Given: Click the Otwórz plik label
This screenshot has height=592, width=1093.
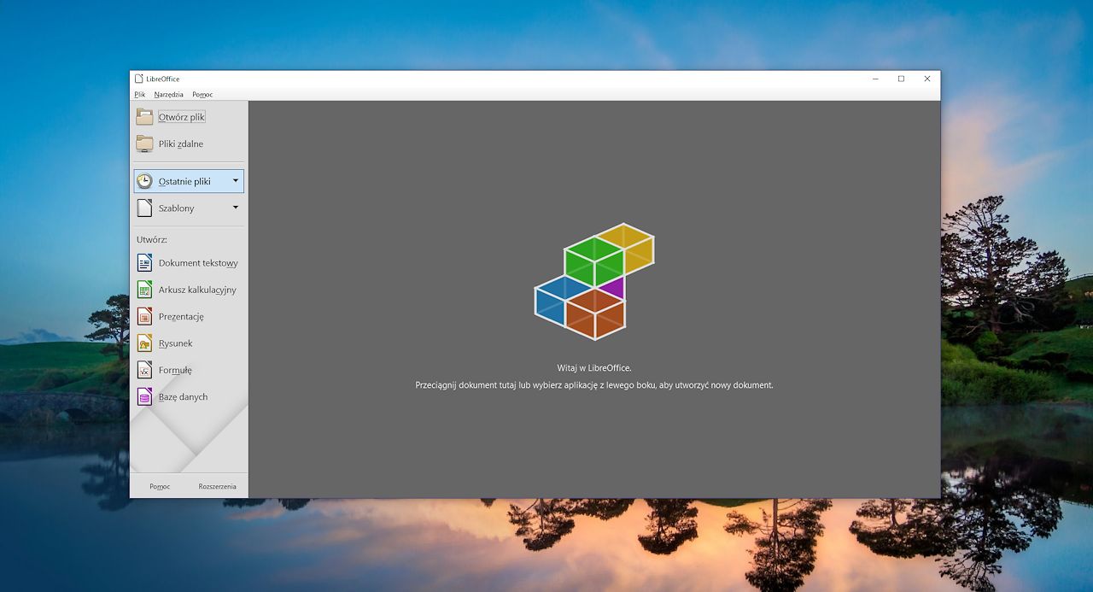Looking at the screenshot, I should (182, 117).
